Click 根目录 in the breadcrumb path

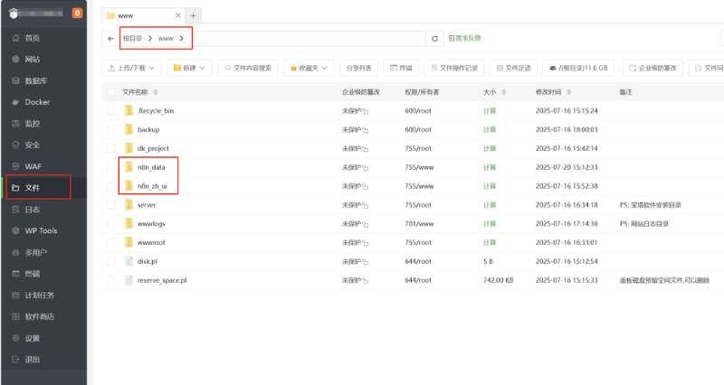point(132,38)
